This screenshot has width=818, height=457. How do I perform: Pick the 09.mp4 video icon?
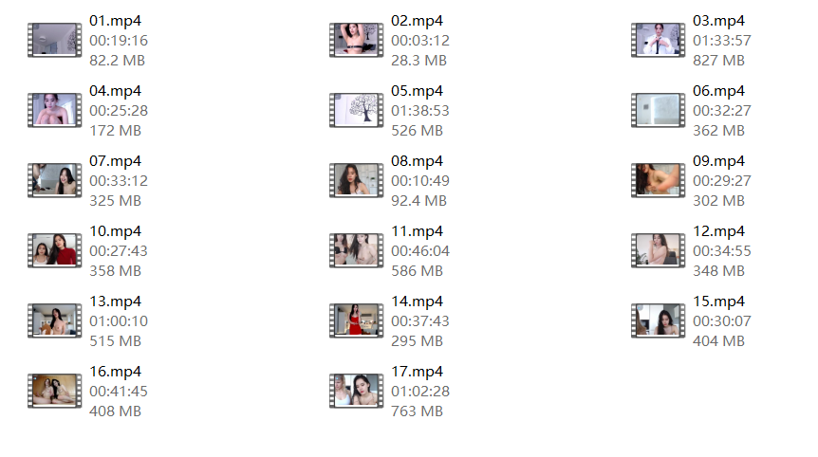pos(658,180)
